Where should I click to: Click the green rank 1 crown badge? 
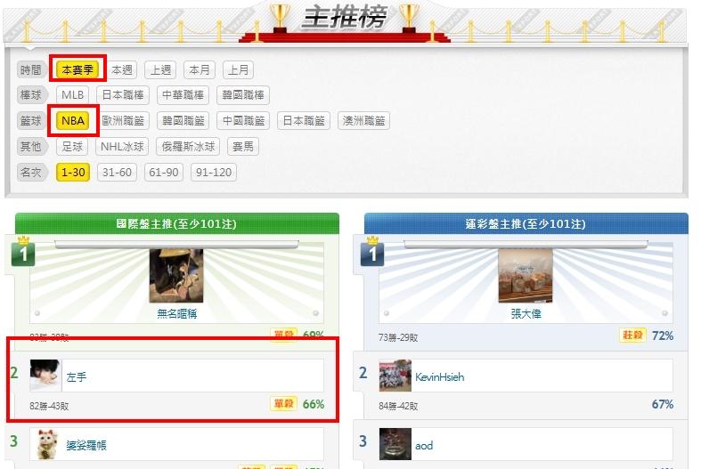pyautogui.click(x=23, y=252)
